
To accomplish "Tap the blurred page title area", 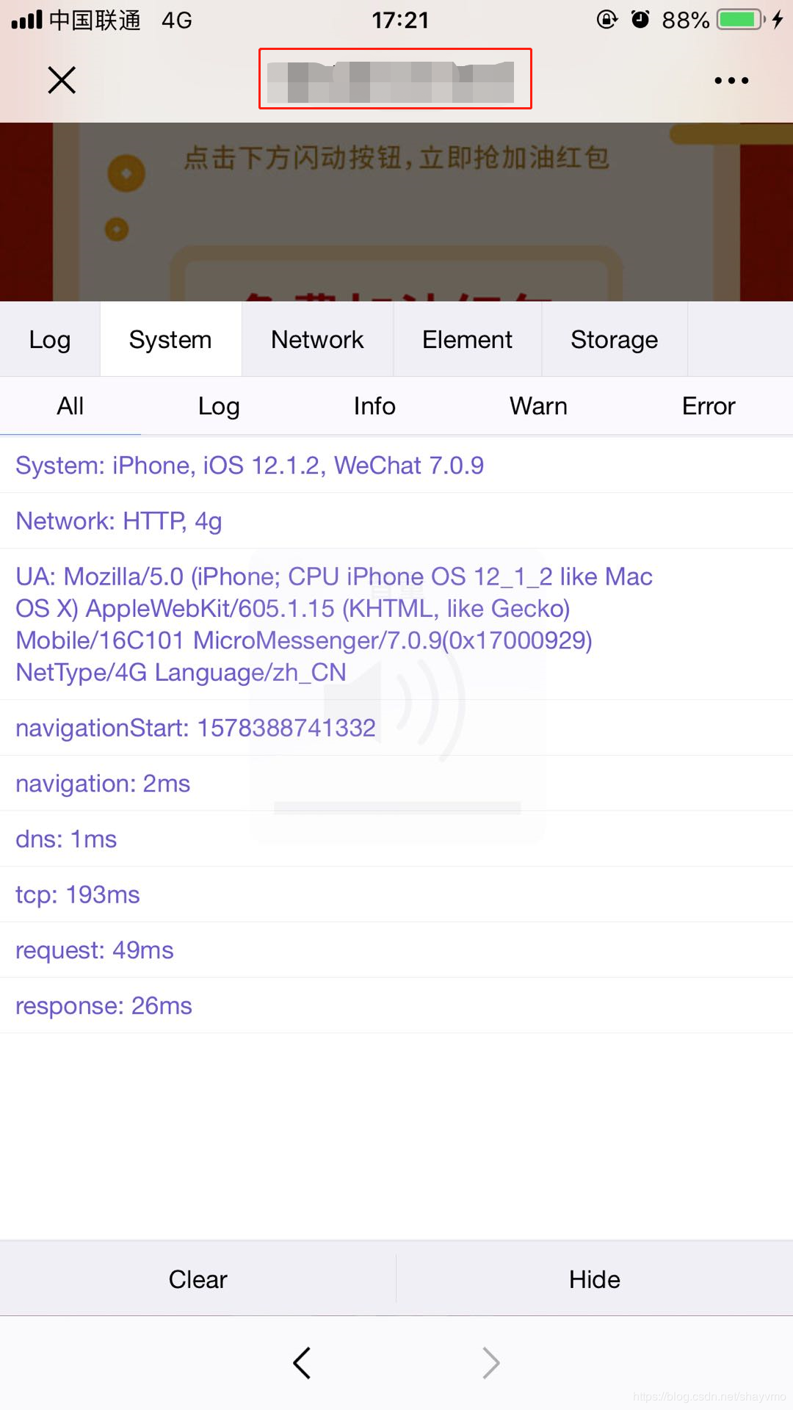I will (395, 79).
